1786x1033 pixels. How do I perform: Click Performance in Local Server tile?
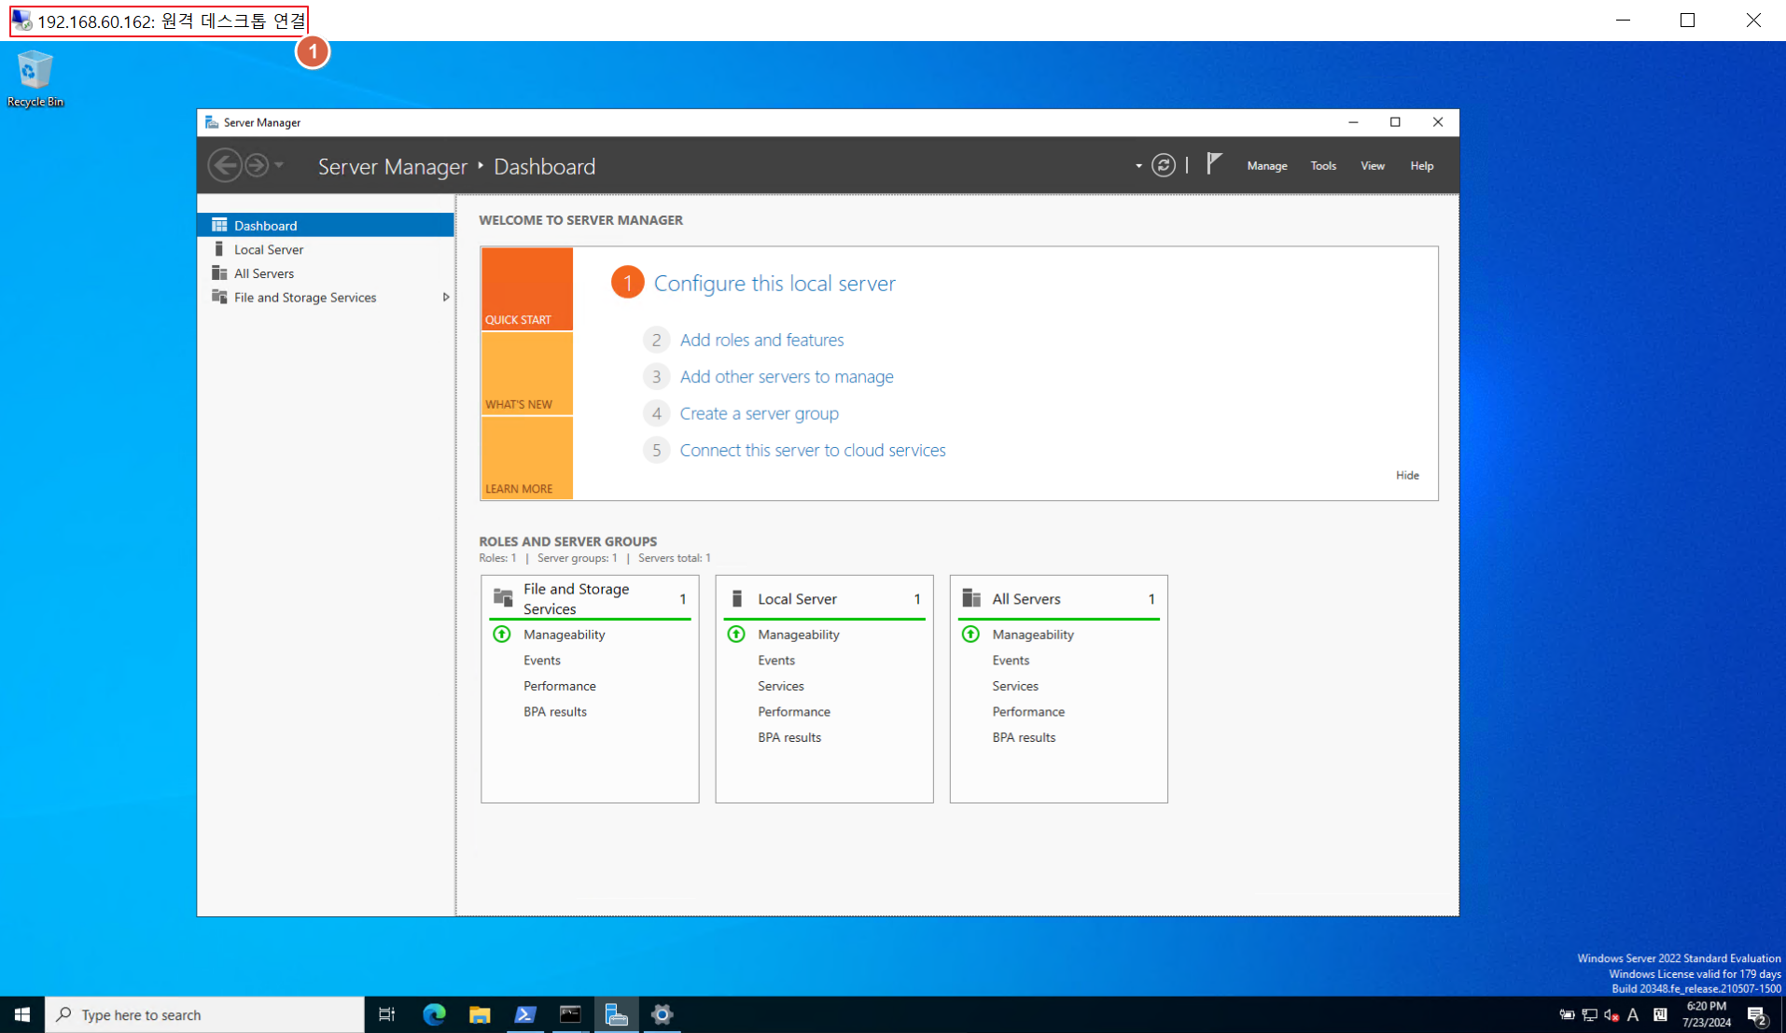tap(793, 711)
